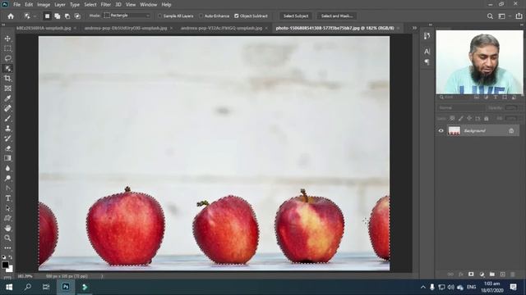Toggle lock image pixels brush icon
The height and width of the screenshot is (295, 526).
pos(461,118)
